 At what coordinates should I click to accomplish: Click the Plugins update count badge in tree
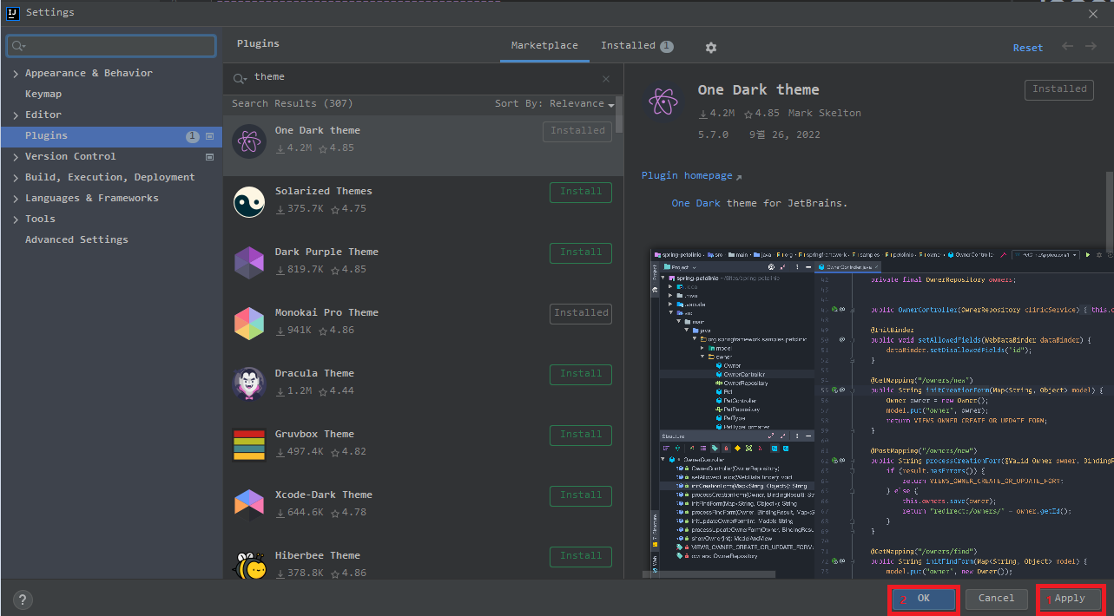point(193,137)
